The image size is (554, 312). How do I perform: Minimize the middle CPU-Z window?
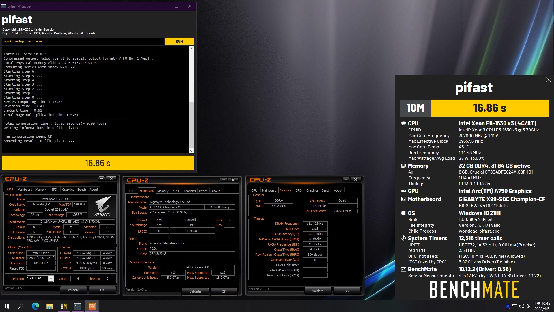click(x=223, y=180)
